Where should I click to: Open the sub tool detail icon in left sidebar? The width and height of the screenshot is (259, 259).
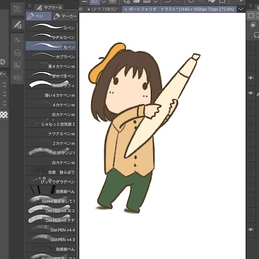click(x=17, y=25)
